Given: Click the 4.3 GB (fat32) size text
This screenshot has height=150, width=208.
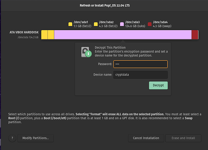Looking at the screenshot, I should click(x=108, y=26).
